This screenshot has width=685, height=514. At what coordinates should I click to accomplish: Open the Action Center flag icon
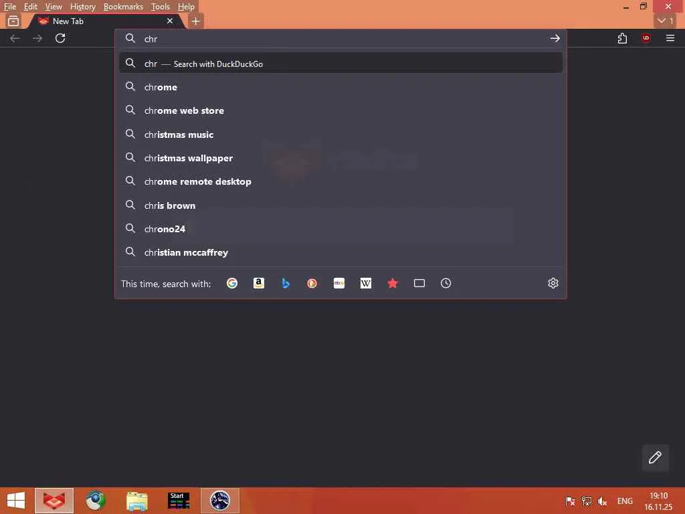pyautogui.click(x=570, y=501)
